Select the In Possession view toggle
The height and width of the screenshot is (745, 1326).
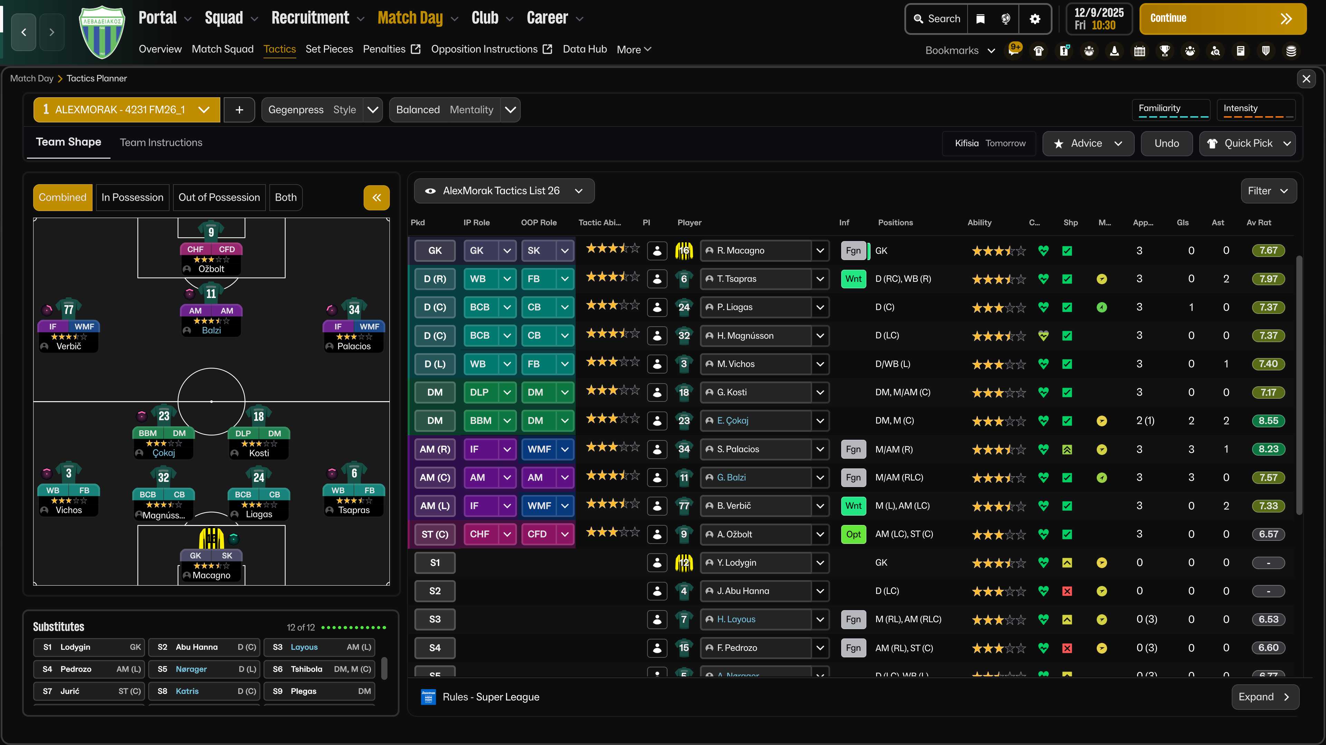click(x=132, y=197)
